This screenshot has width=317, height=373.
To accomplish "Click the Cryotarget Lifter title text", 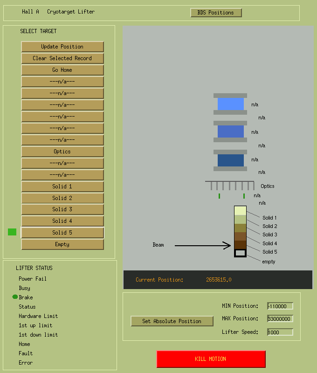I will (x=71, y=12).
